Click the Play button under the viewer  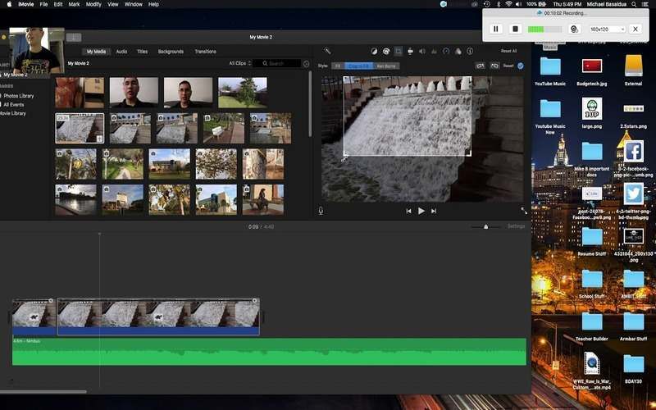tap(421, 211)
